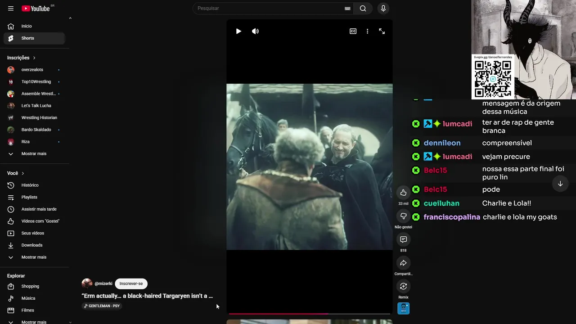The height and width of the screenshot is (324, 576).
Task: Like the Short with thumbs up
Action: click(403, 193)
